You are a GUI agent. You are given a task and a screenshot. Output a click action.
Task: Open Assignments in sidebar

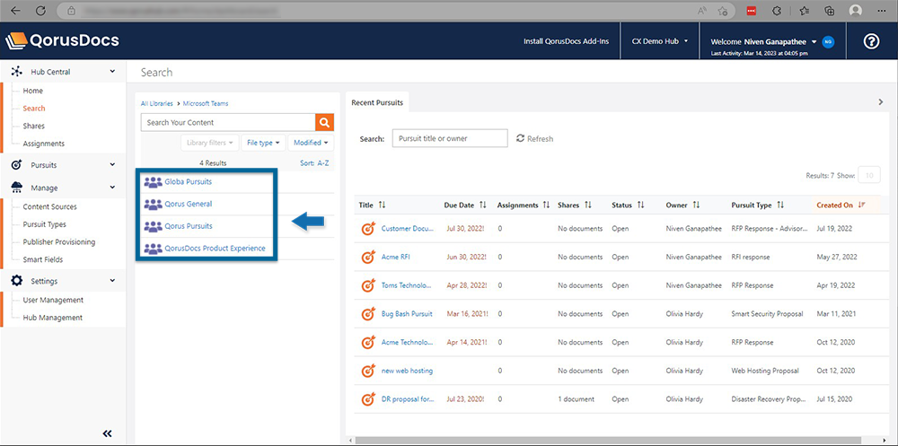tap(43, 144)
